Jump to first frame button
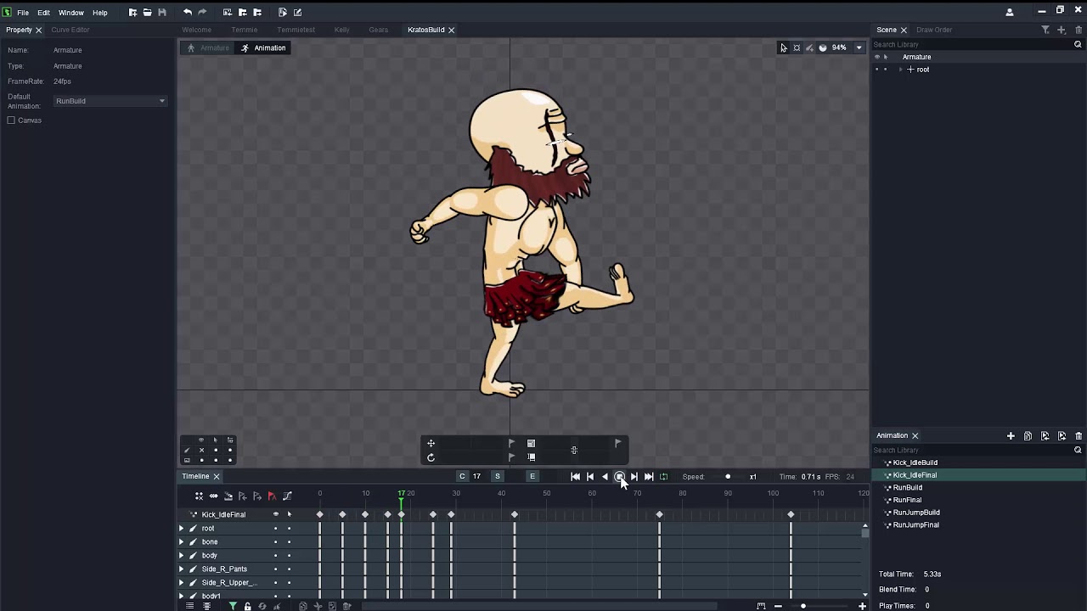Image resolution: width=1087 pixels, height=611 pixels. coord(576,477)
